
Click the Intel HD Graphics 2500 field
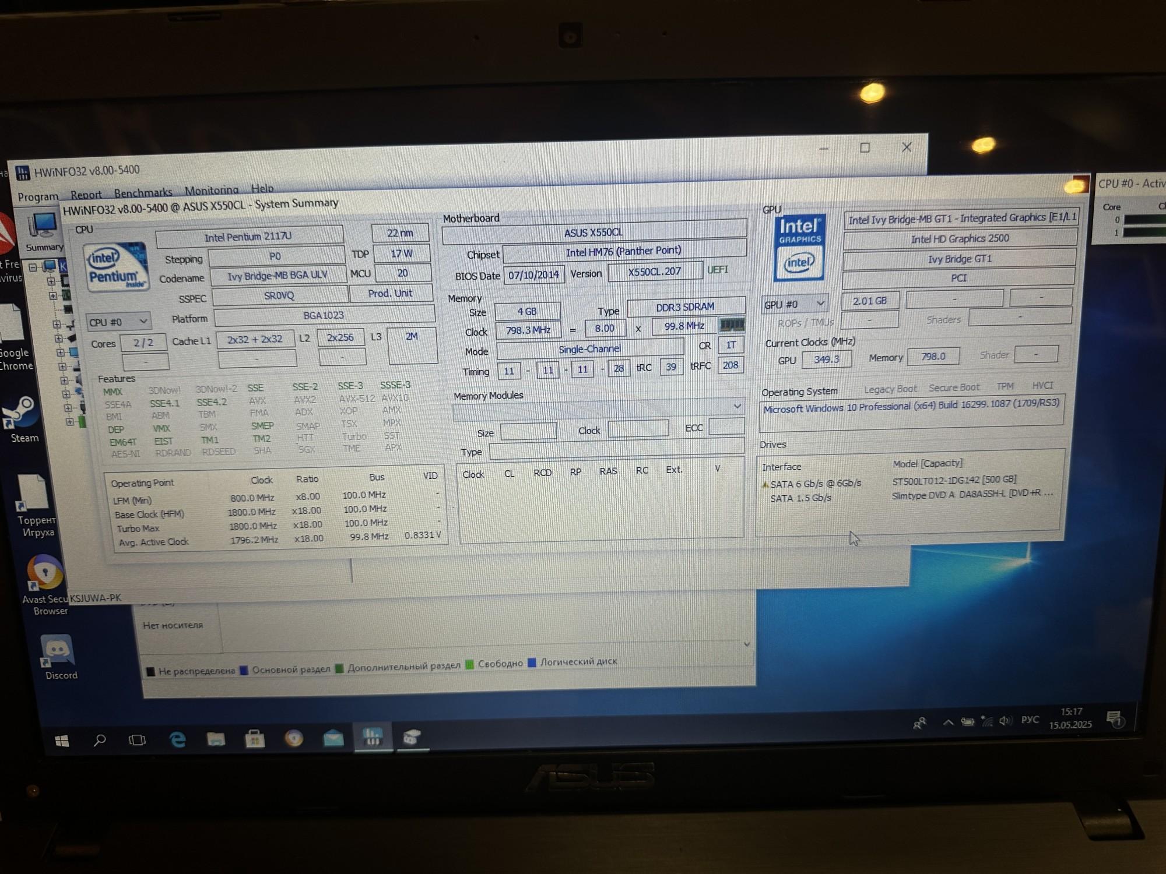point(960,238)
